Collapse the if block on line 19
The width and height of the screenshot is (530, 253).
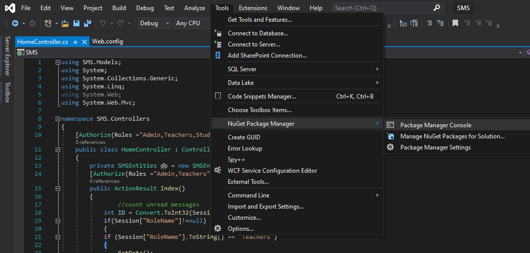pos(58,221)
